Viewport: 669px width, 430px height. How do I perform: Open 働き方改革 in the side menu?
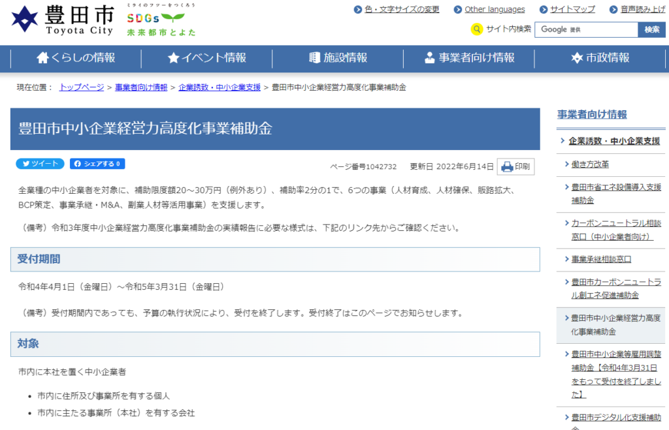590,164
